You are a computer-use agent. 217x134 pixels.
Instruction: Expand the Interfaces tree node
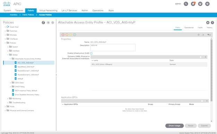coord(5,39)
